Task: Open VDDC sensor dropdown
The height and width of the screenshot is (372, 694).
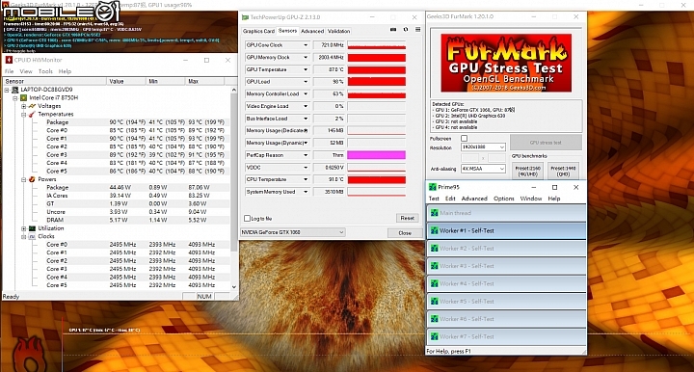Action: coord(306,168)
